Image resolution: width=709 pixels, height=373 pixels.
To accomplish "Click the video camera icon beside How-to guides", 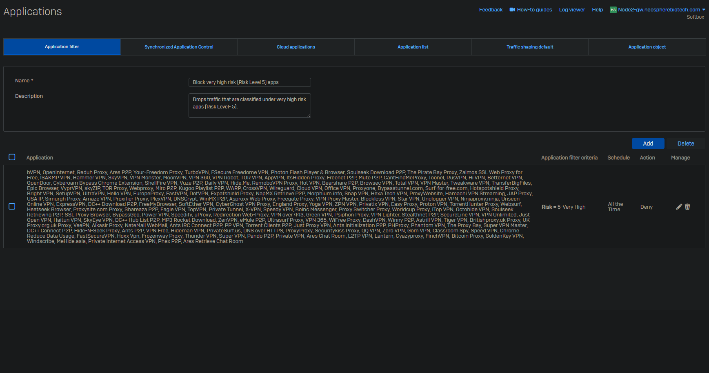I will (512, 10).
